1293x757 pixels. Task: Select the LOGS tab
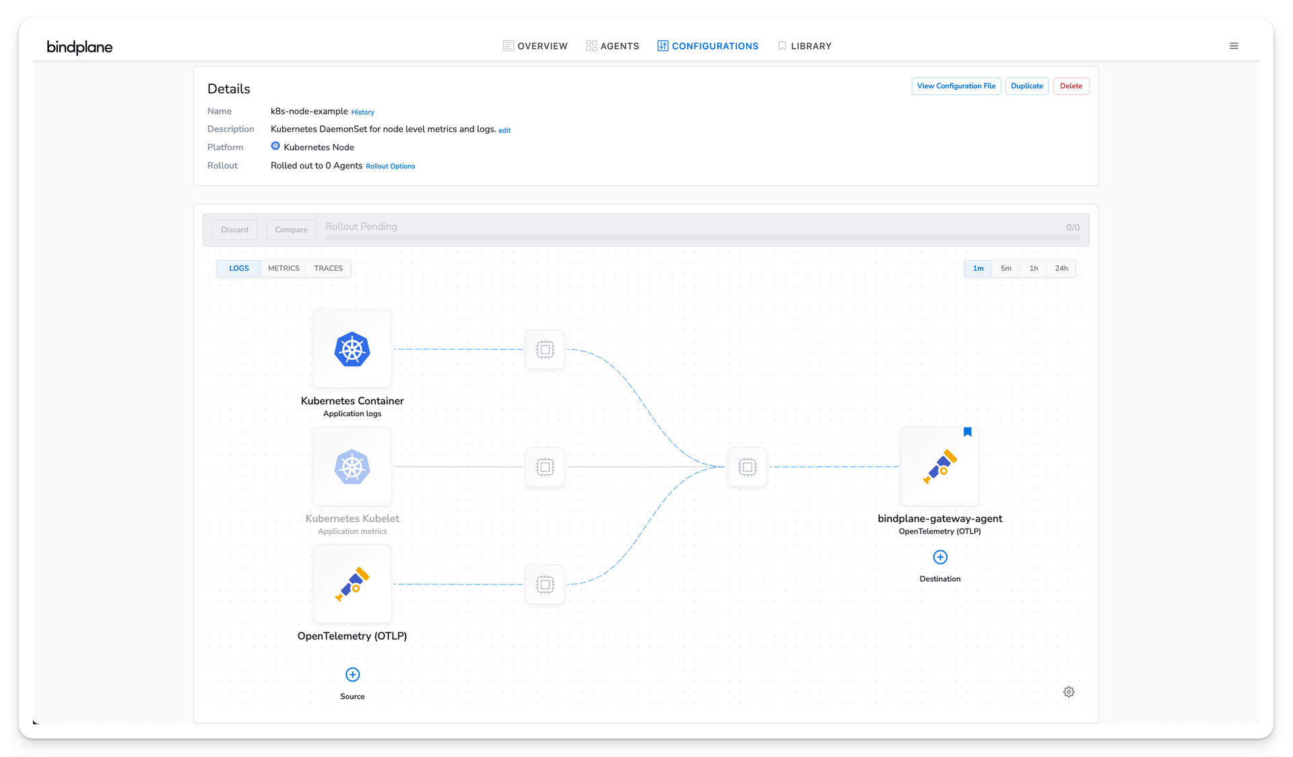(x=239, y=267)
